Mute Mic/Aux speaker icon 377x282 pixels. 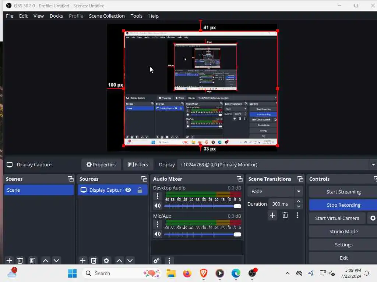tap(158, 234)
